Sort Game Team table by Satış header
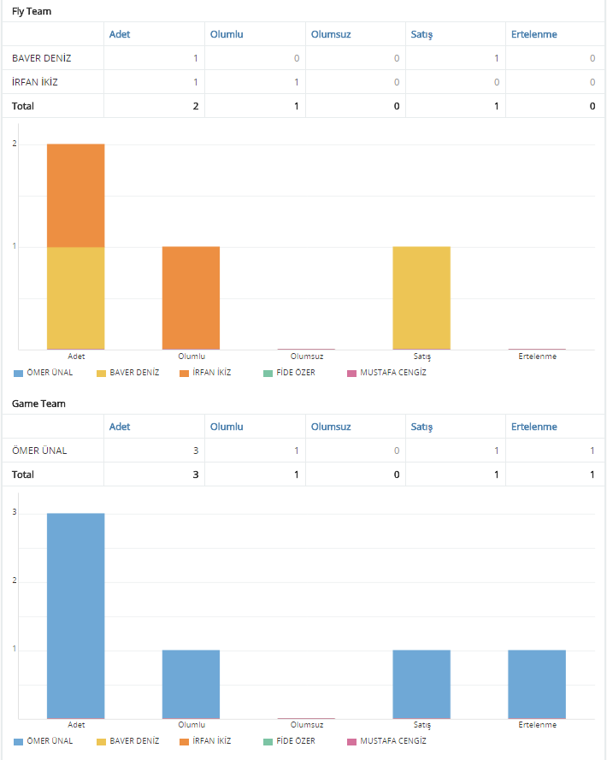Image resolution: width=607 pixels, height=760 pixels. pyautogui.click(x=421, y=427)
